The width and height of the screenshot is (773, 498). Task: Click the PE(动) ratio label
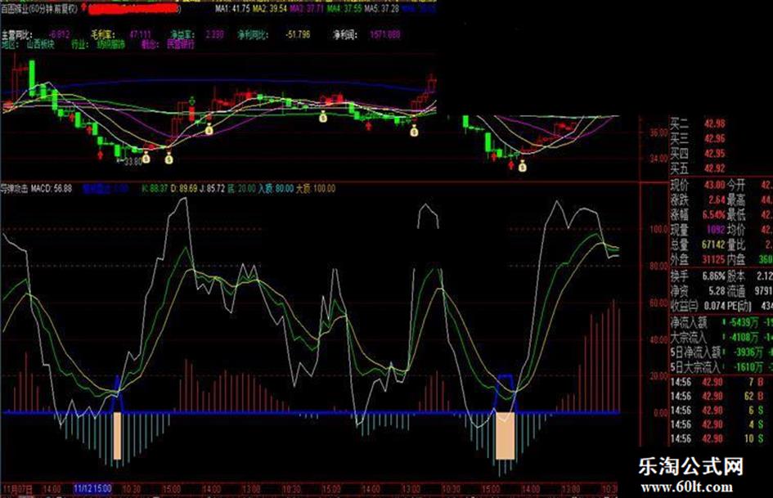(739, 306)
